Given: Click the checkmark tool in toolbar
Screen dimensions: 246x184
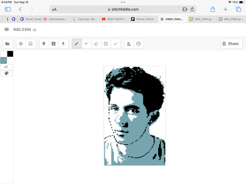Looking at the screenshot, I should (x=115, y=44).
